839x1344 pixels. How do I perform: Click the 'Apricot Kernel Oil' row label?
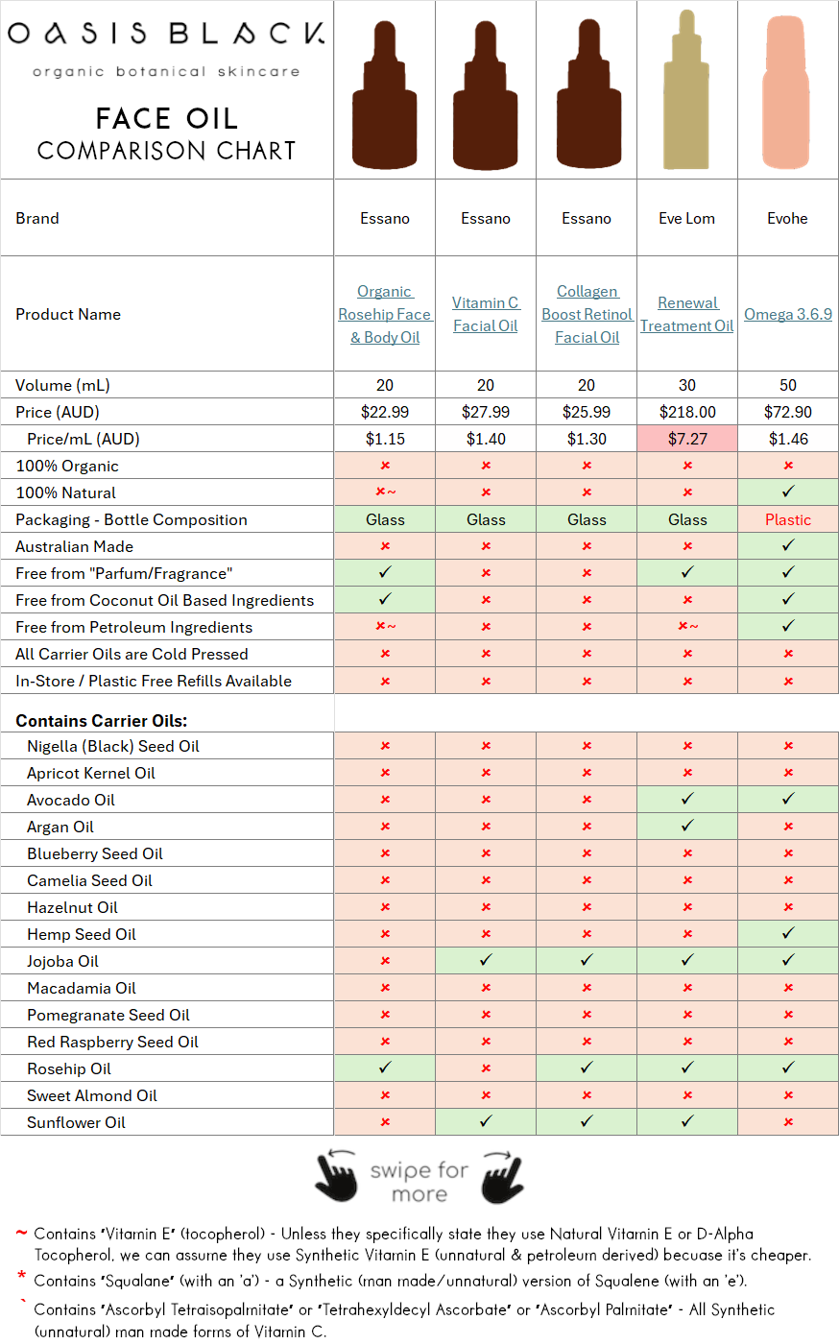tap(91, 773)
